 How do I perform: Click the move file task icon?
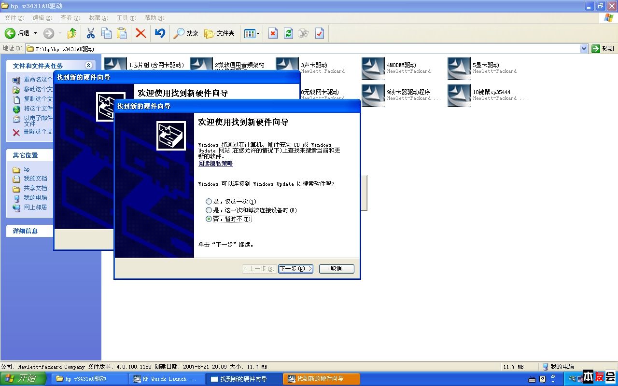tap(16, 90)
